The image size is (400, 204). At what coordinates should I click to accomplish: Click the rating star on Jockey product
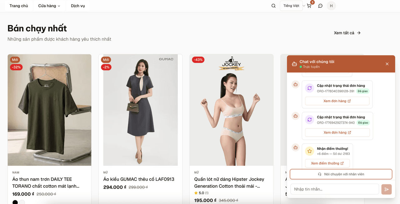pyautogui.click(x=196, y=193)
